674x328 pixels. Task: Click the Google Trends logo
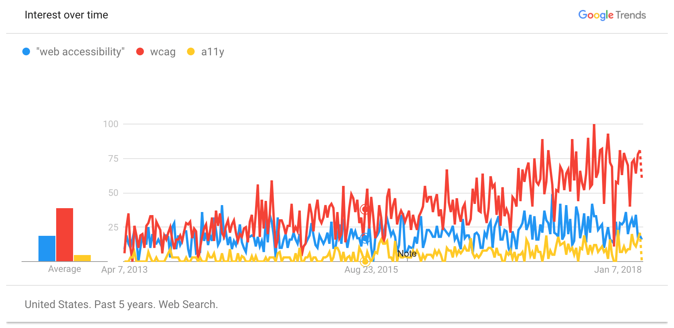pos(612,15)
